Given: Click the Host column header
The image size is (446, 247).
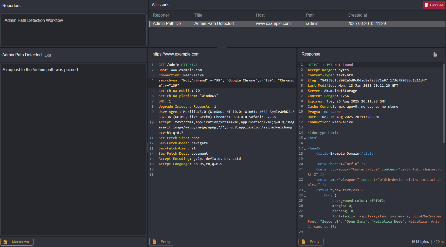Looking at the screenshot, I should click(x=260, y=15).
